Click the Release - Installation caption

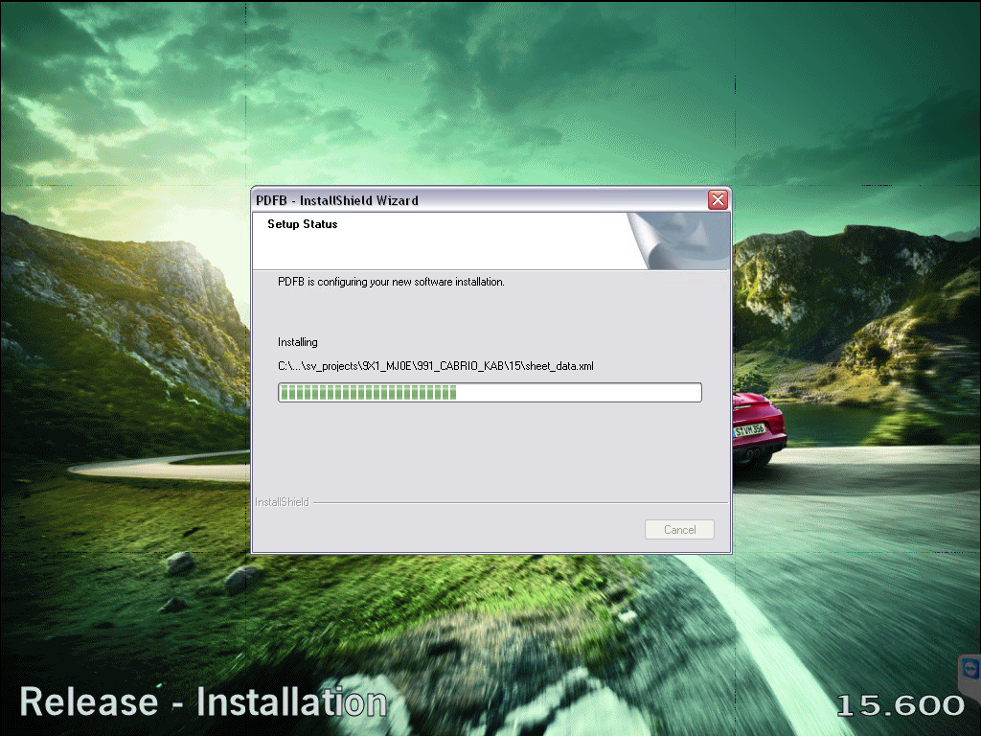tap(203, 702)
